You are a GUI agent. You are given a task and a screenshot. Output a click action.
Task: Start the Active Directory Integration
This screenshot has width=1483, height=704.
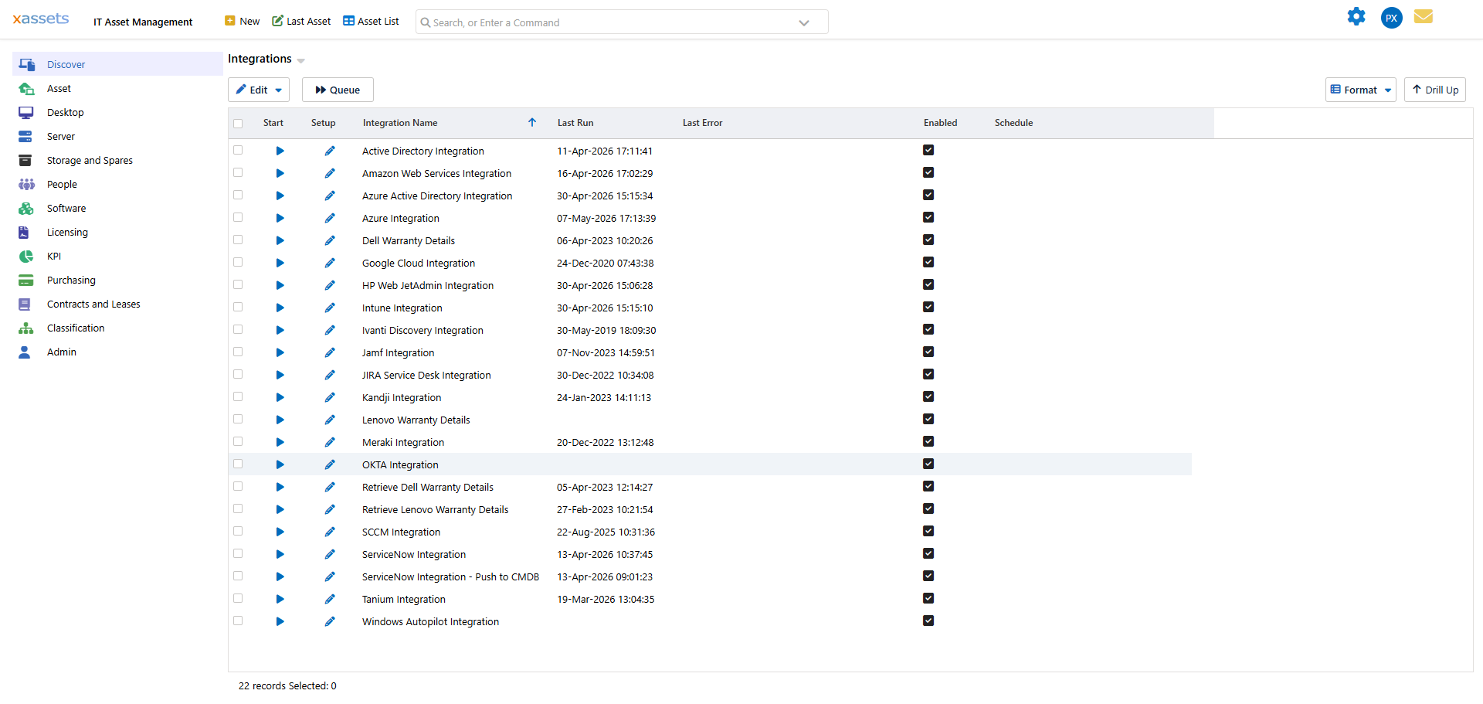(280, 151)
